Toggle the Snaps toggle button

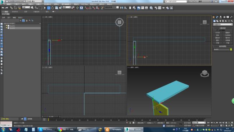[x=86, y=8]
